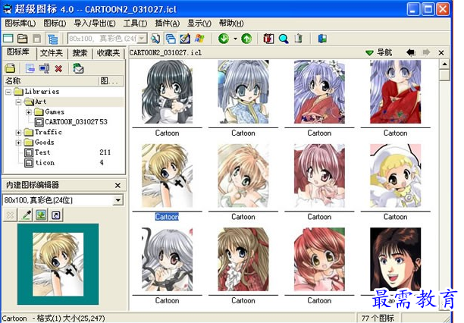The width and height of the screenshot is (464, 323).
Task: Click the blue book help toolbar icon
Action: (322, 39)
